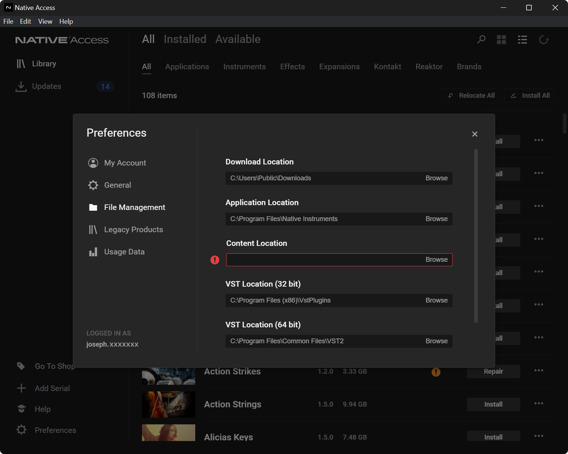
Task: Browse for Application Location
Action: coord(436,219)
